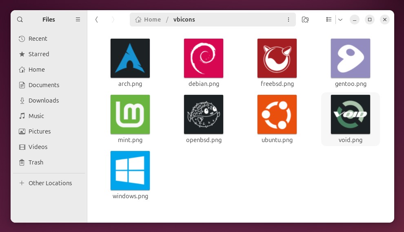This screenshot has width=404, height=232.
Task: Open Documents in the sidebar
Action: click(49, 85)
